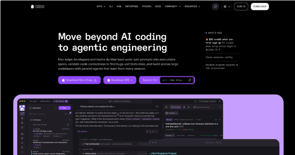Select the Install CLI button label
Screen dimensions: 295x155
[x=150, y=80]
